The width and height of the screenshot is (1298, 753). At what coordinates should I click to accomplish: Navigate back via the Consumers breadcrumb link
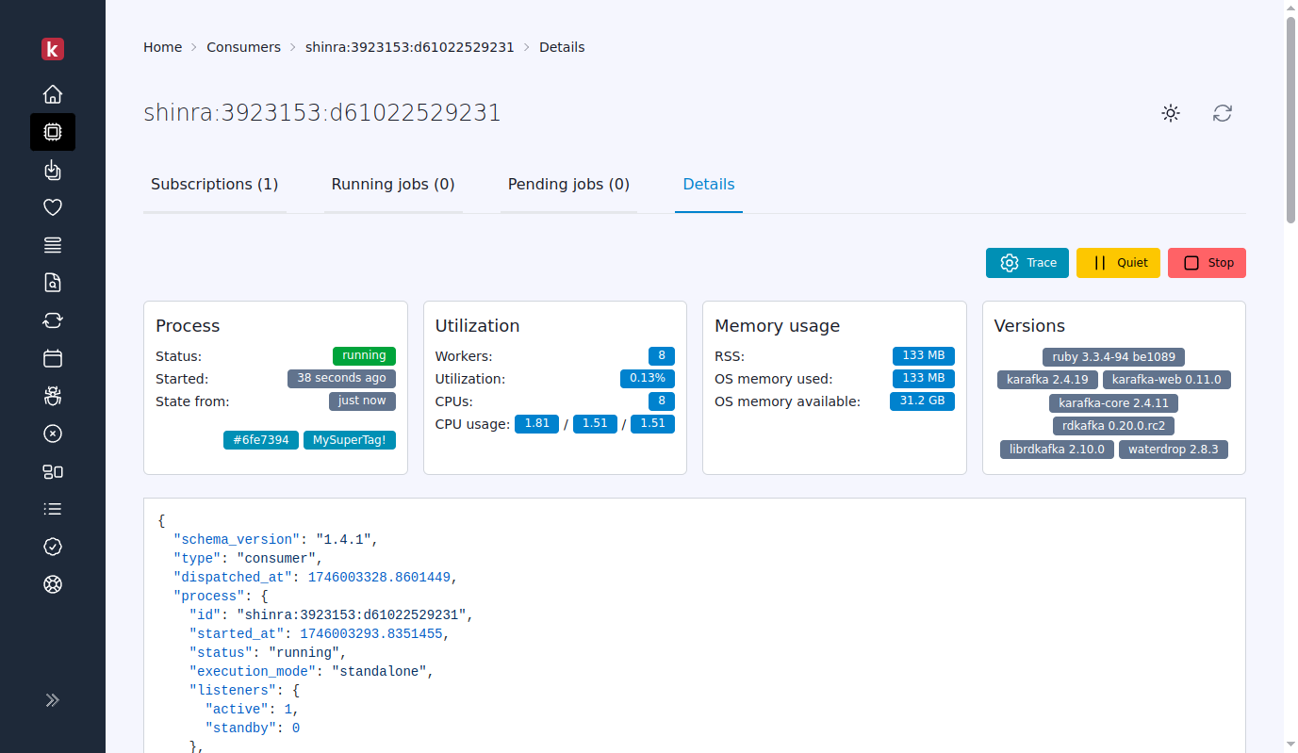243,46
